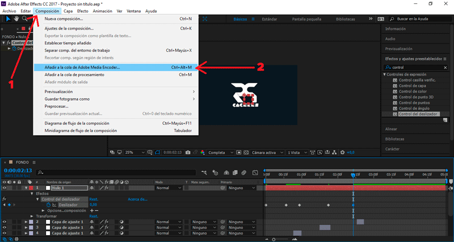
Task: Toggle the Control del deslizador fx enable
Action: coord(4,199)
